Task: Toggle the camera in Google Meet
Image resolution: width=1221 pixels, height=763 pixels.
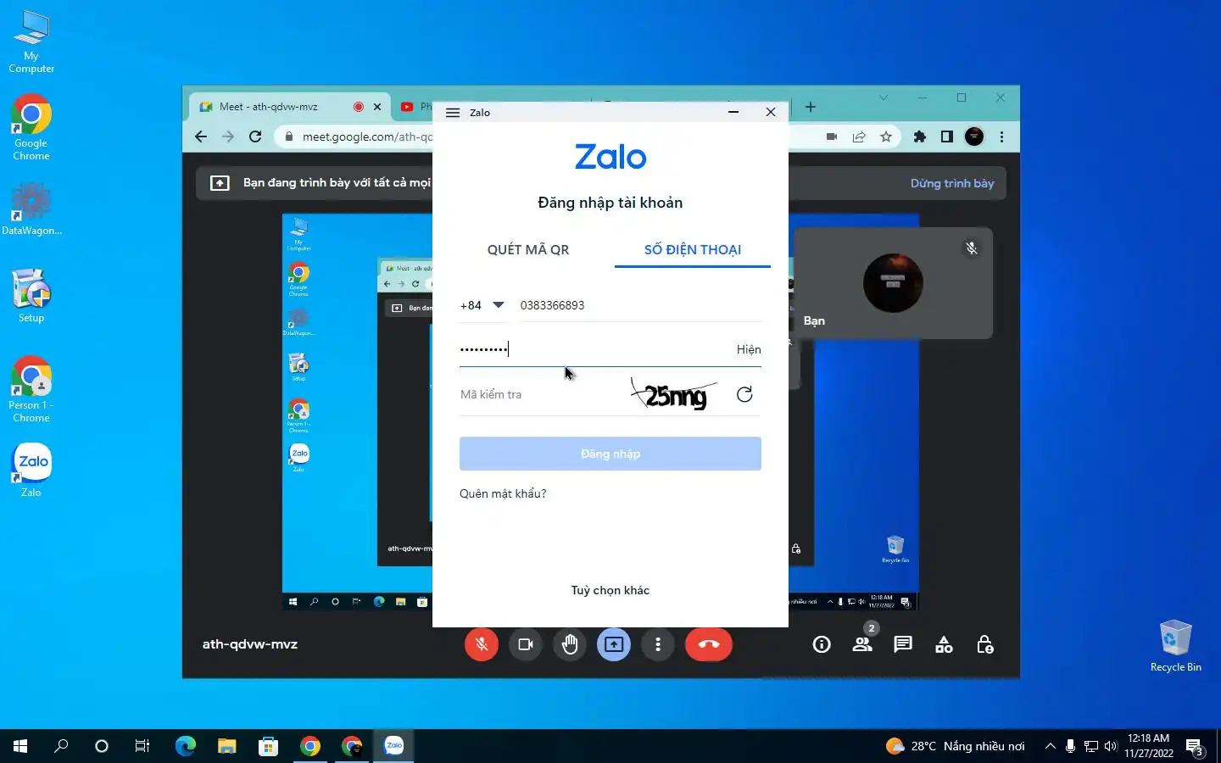Action: coord(526,644)
